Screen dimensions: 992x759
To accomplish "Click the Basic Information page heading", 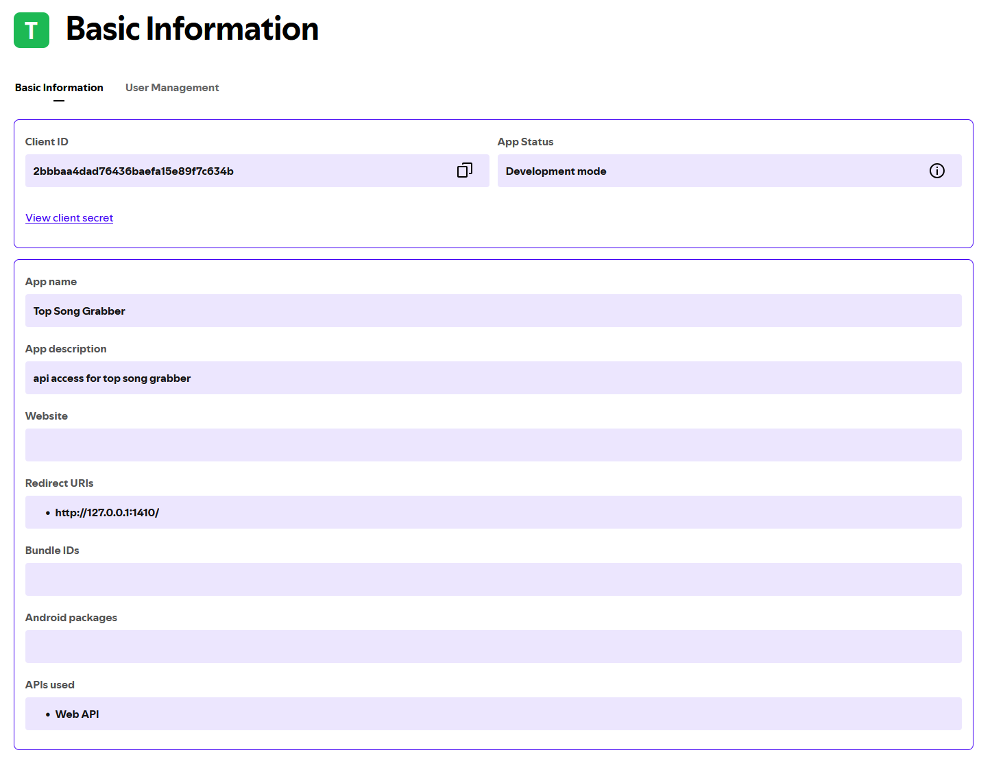I will point(192,29).
